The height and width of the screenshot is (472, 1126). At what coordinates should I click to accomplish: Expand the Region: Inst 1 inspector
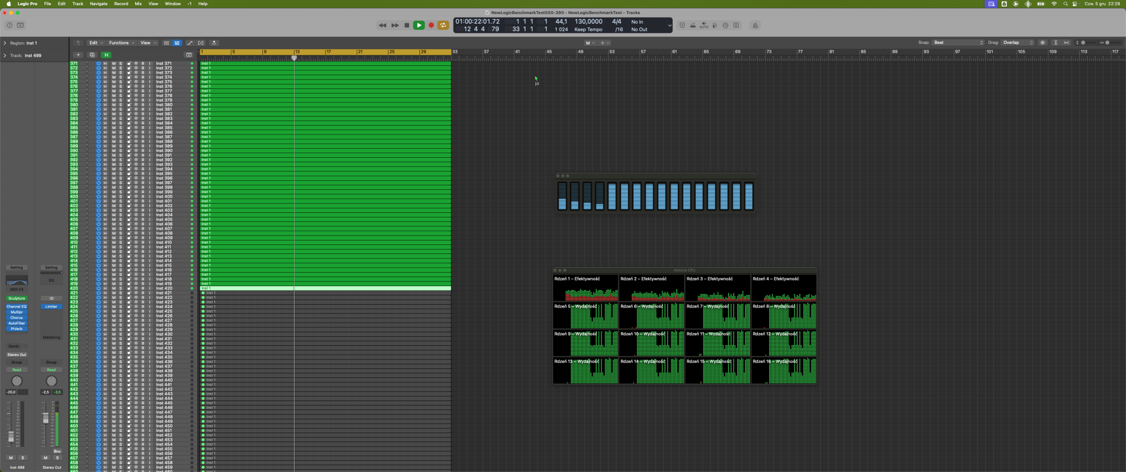point(5,43)
